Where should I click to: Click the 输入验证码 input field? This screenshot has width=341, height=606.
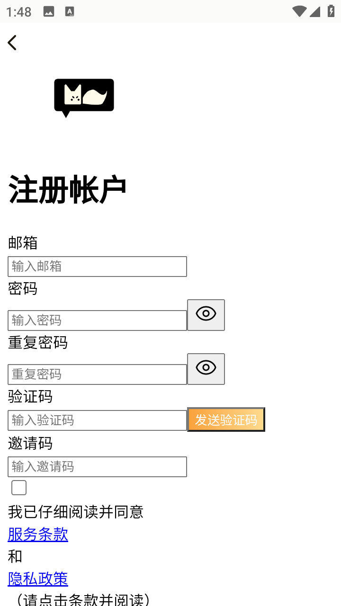[x=97, y=420]
